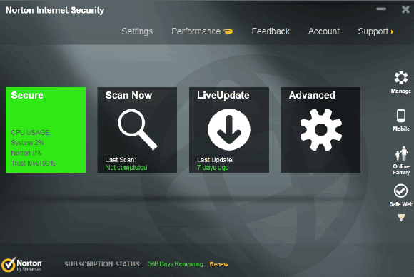Click the 'Norton Internet Security' window title
414x277 pixels.
point(55,10)
